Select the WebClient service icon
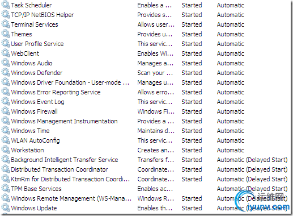The image size is (293, 216). point(6,53)
